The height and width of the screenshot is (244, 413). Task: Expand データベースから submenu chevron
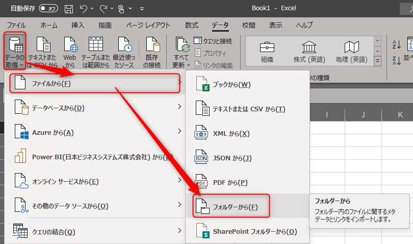179,107
